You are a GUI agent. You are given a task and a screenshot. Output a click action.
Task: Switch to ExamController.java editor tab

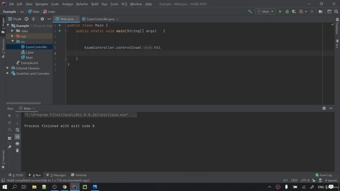[x=100, y=19]
